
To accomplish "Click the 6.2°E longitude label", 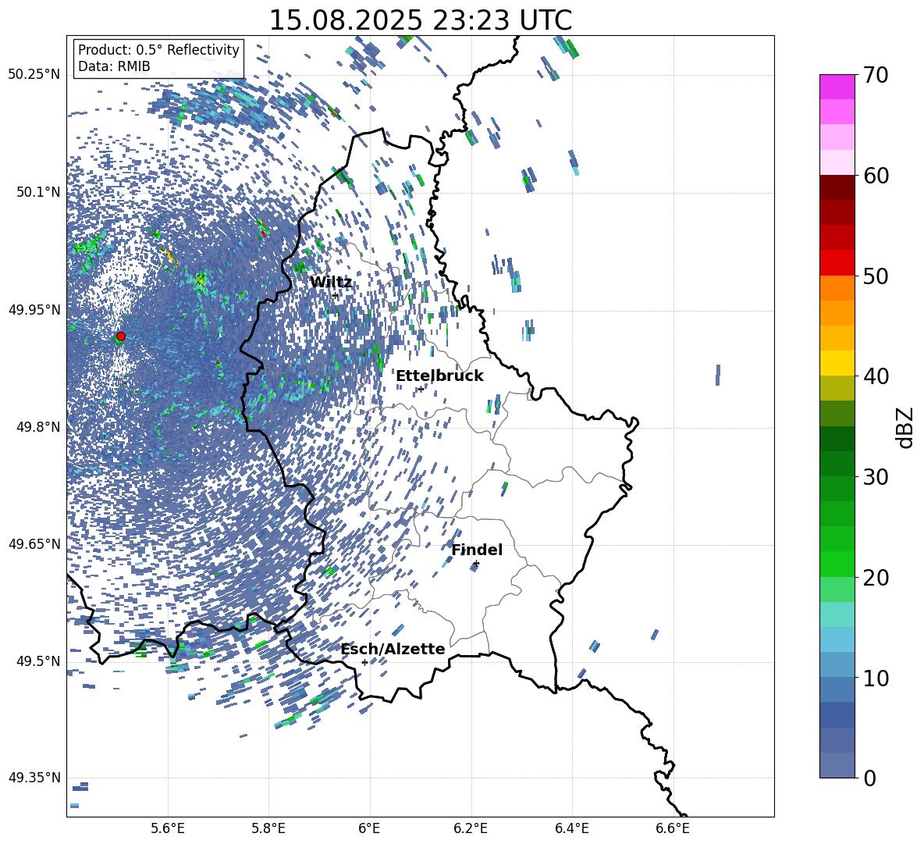I will [x=471, y=828].
